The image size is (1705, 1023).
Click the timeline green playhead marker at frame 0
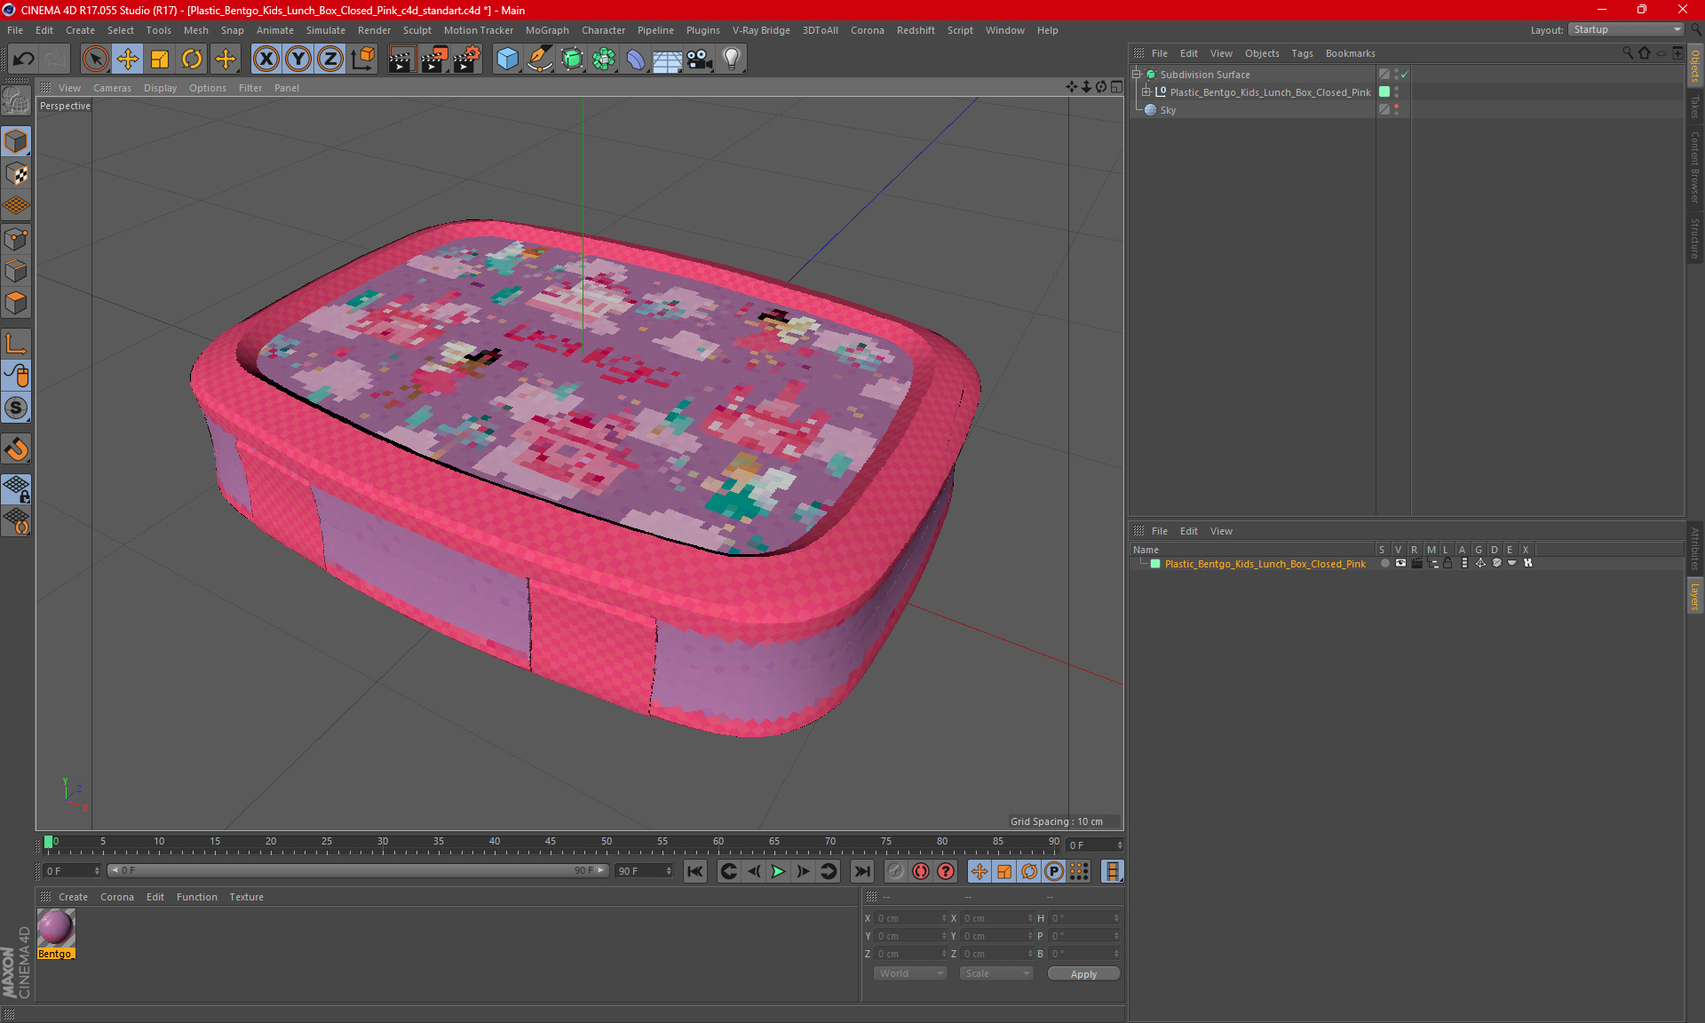point(48,842)
